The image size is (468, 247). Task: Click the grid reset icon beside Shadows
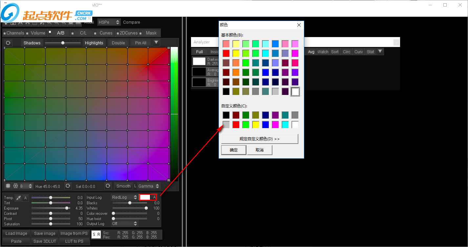(x=8, y=43)
